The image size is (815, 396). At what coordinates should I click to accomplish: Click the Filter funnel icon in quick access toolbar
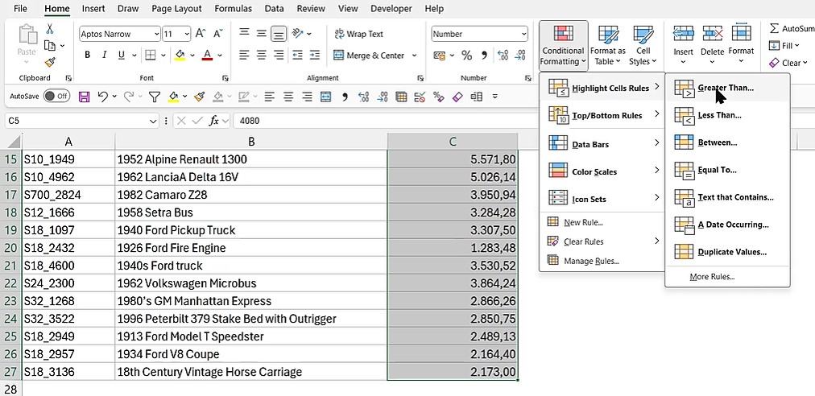tap(155, 96)
